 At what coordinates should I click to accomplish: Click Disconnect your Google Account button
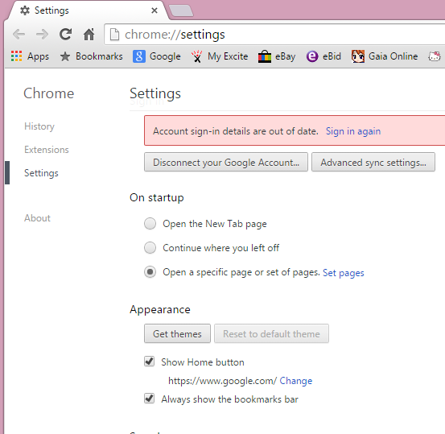pyautogui.click(x=226, y=162)
